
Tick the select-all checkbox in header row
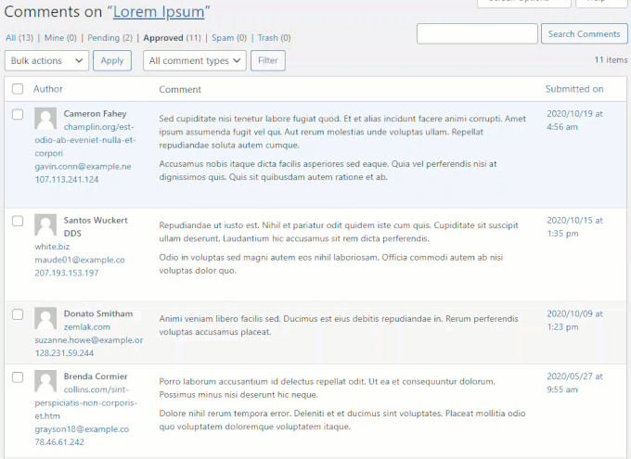(18, 89)
